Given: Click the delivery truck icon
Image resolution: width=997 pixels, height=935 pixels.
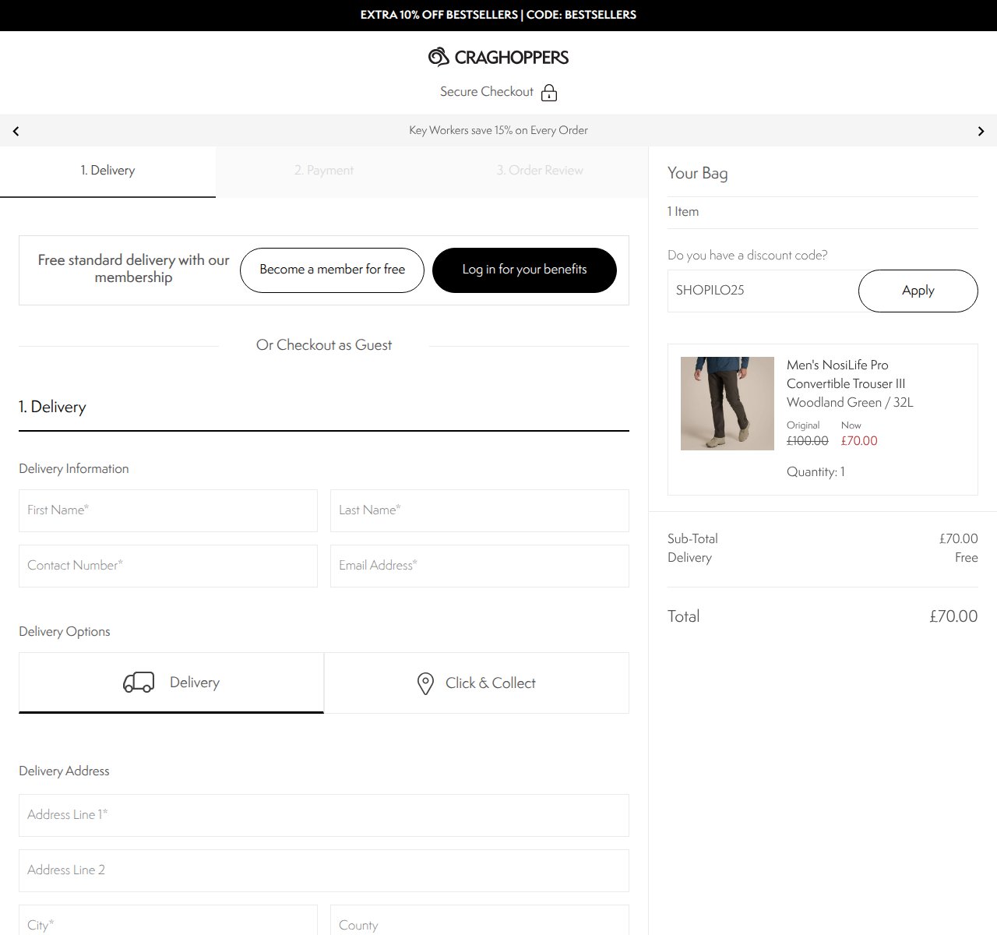Looking at the screenshot, I should (x=139, y=683).
